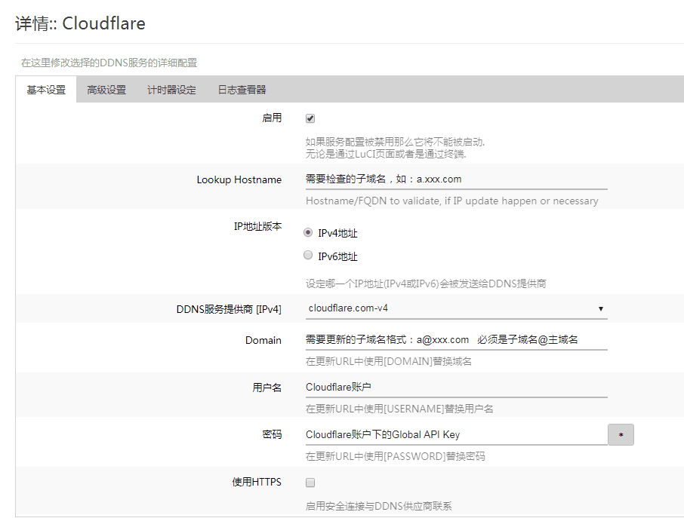This screenshot has width=684, height=518.
Task: Click the Lookup Hostname input field
Action: coord(455,179)
